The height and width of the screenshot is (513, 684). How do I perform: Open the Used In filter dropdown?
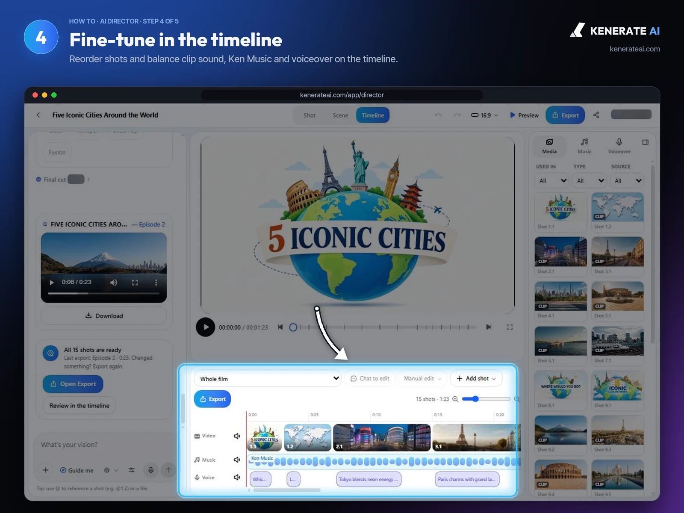point(552,180)
